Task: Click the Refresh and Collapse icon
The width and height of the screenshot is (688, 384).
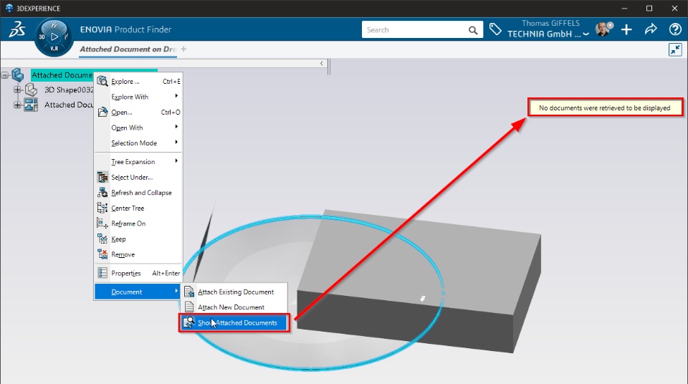Action: pyautogui.click(x=102, y=192)
